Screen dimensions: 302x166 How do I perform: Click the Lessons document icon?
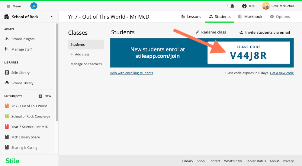coord(183,17)
